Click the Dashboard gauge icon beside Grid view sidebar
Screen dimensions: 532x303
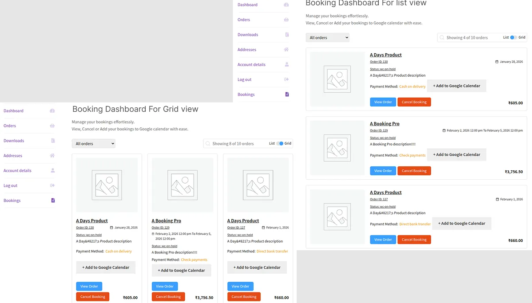point(52,111)
